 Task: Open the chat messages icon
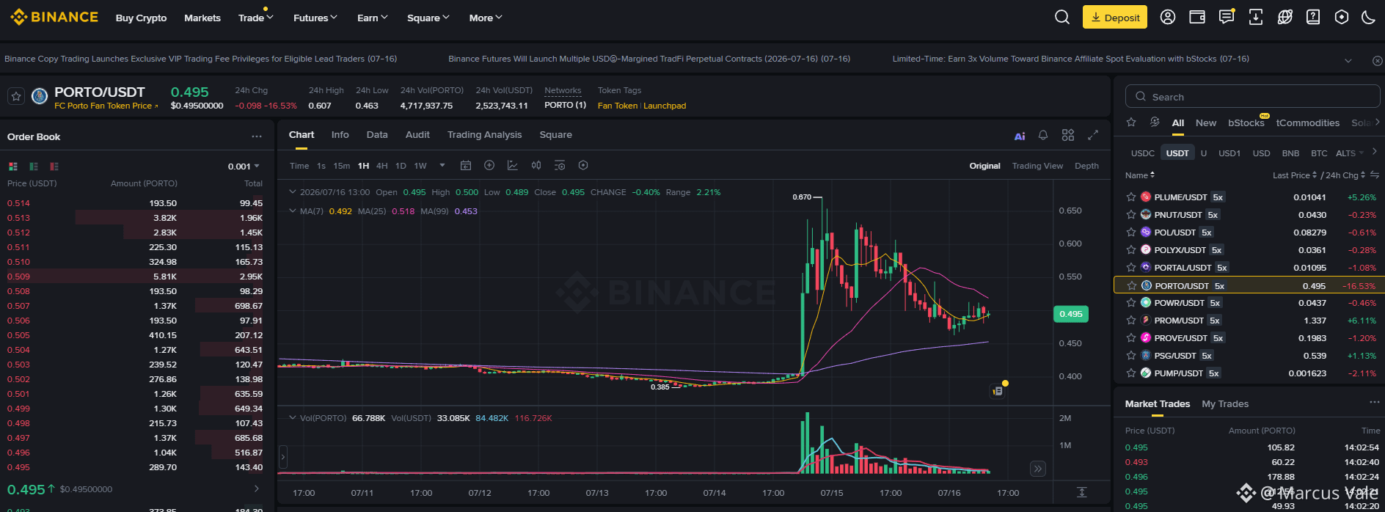tap(1227, 17)
